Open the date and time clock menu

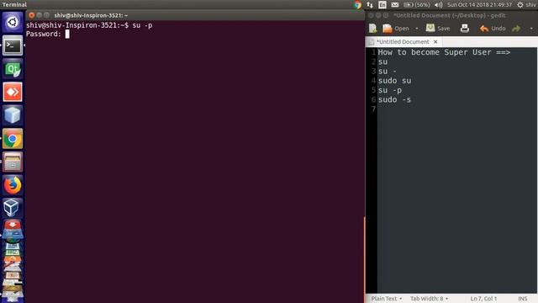(479, 5)
